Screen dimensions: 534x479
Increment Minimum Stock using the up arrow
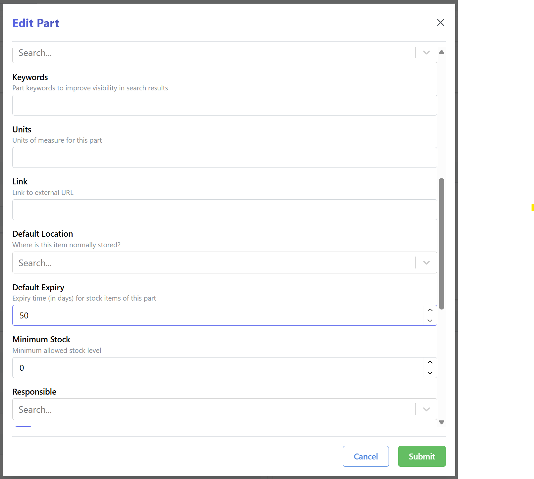[x=430, y=362]
